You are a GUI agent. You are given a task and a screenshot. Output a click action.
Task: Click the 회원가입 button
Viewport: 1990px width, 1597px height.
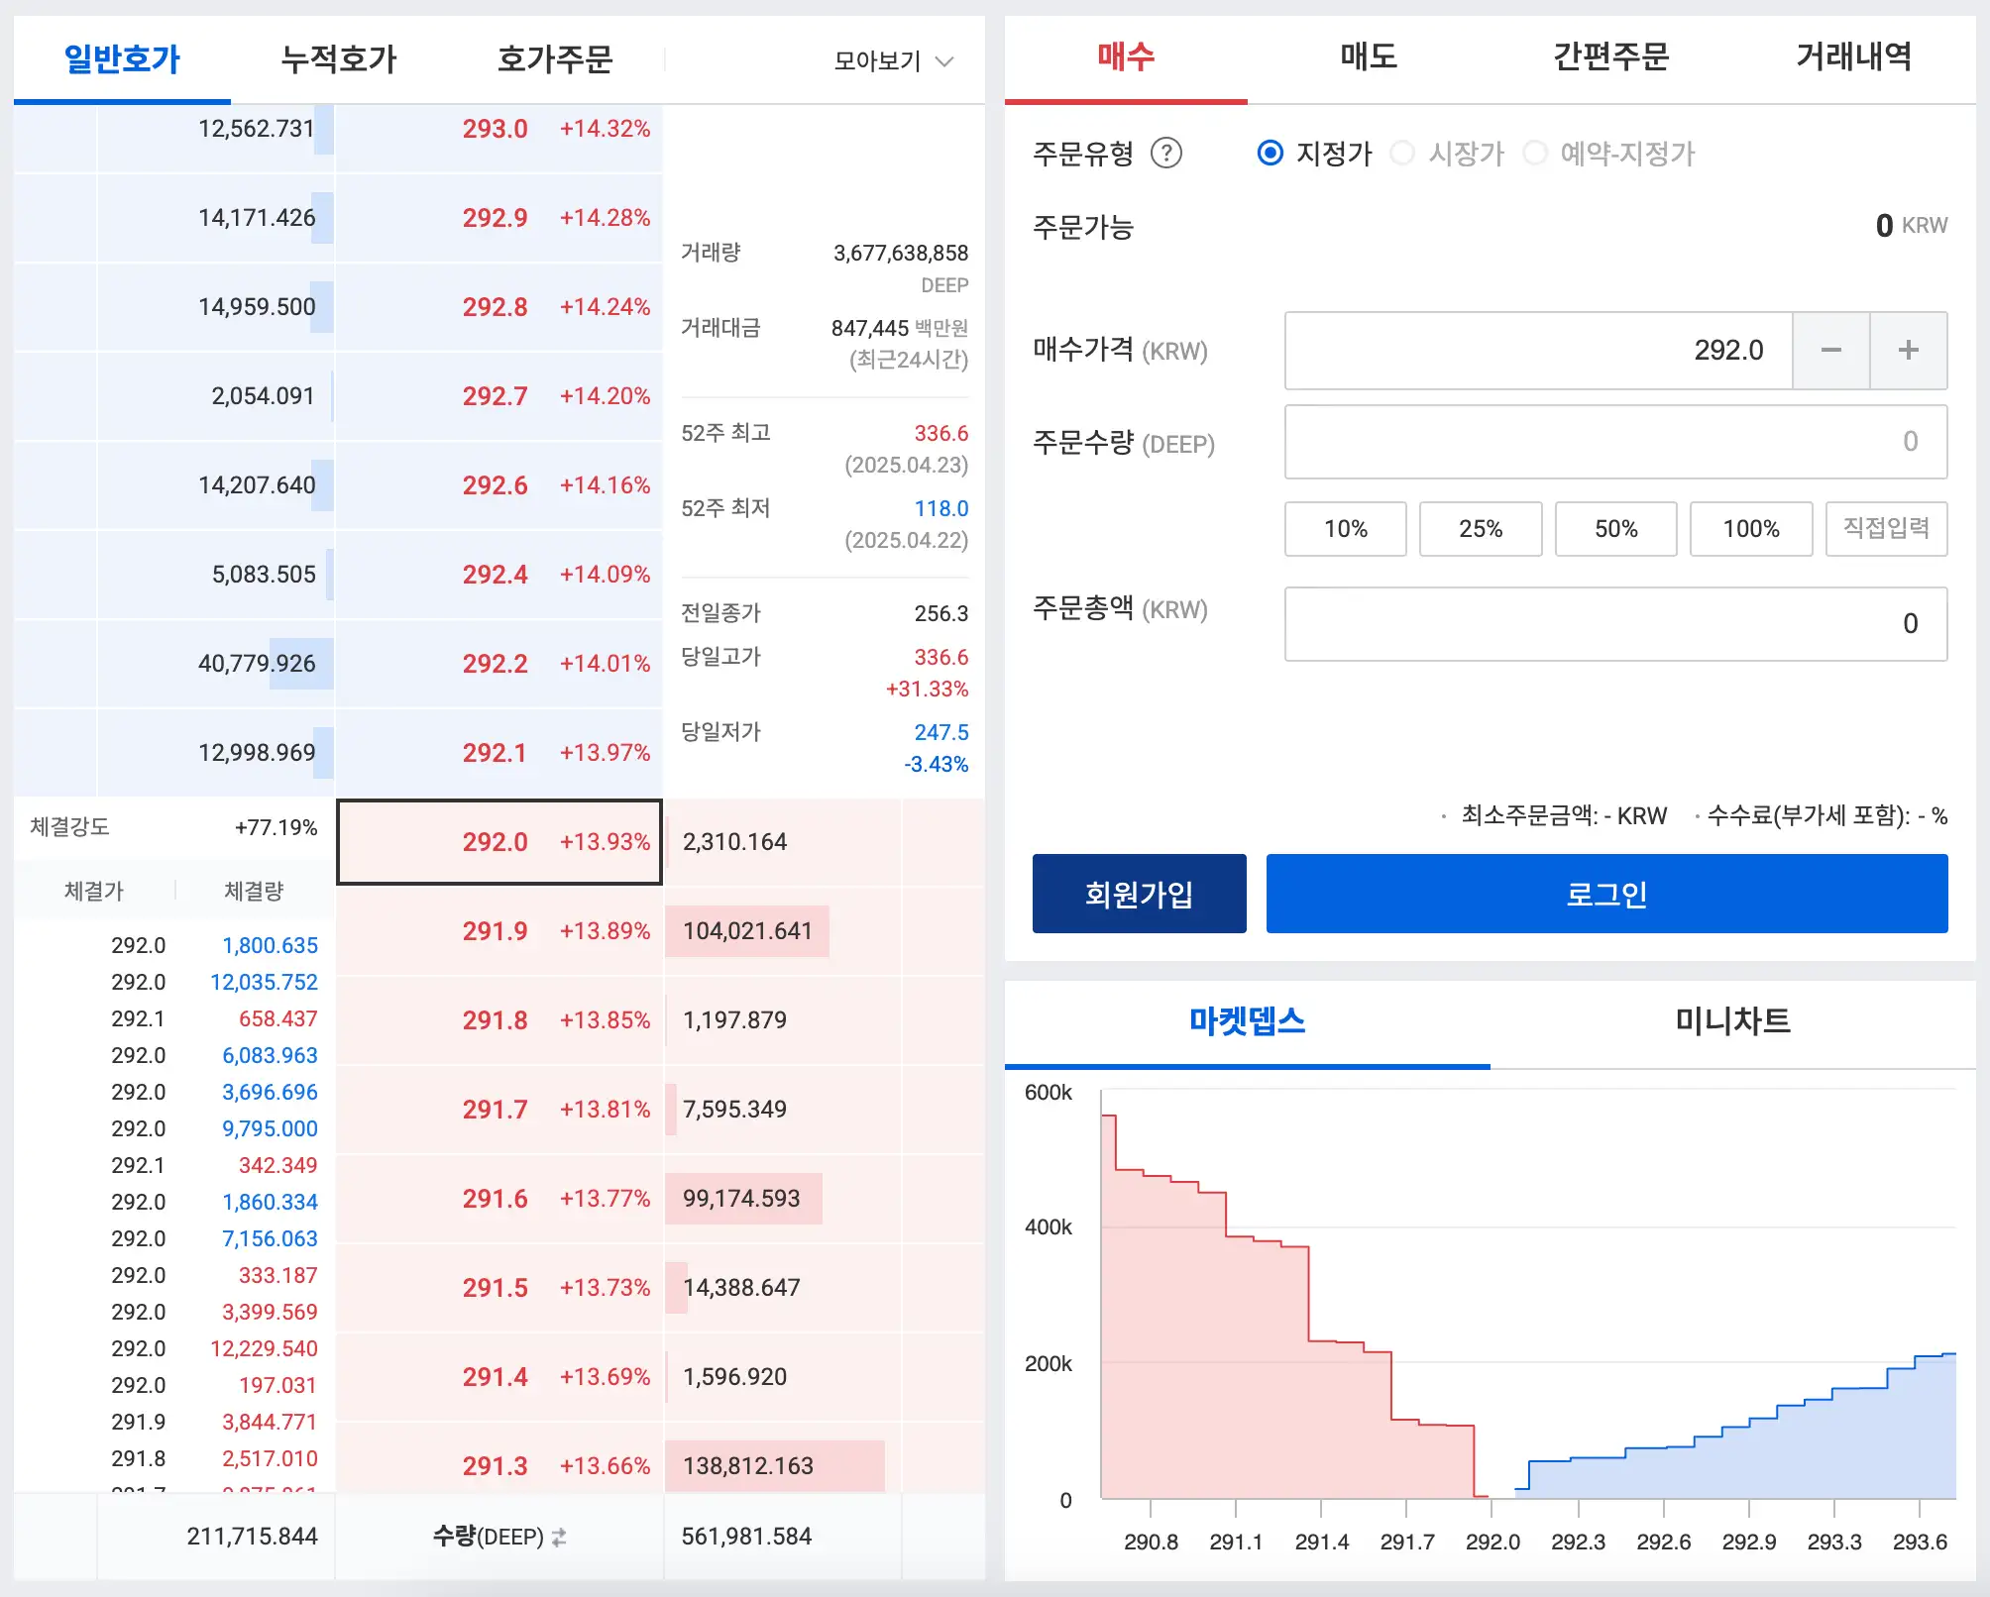[1140, 893]
